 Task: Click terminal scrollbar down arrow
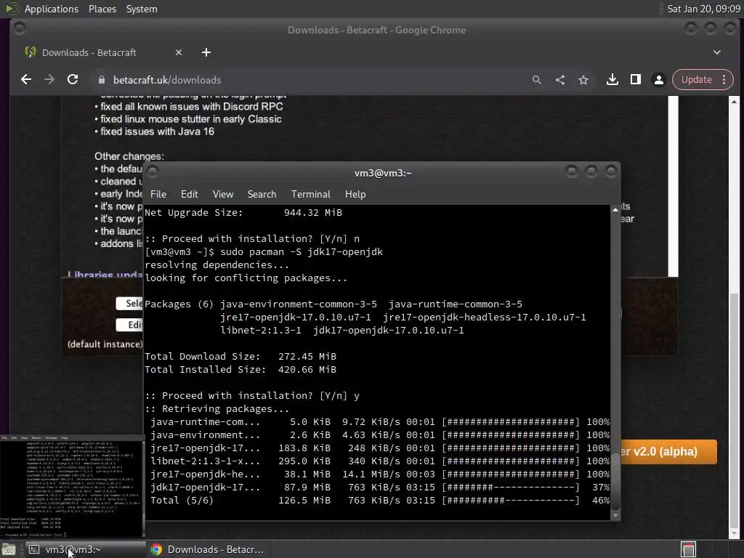point(615,515)
